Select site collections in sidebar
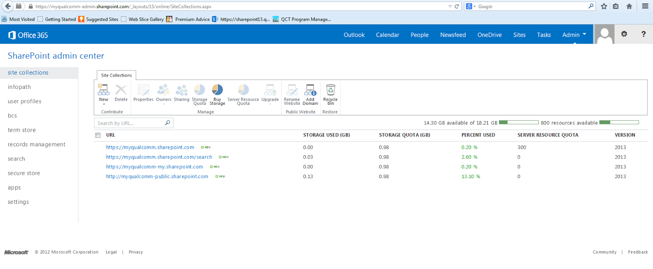This screenshot has height=269, width=653. (39, 73)
